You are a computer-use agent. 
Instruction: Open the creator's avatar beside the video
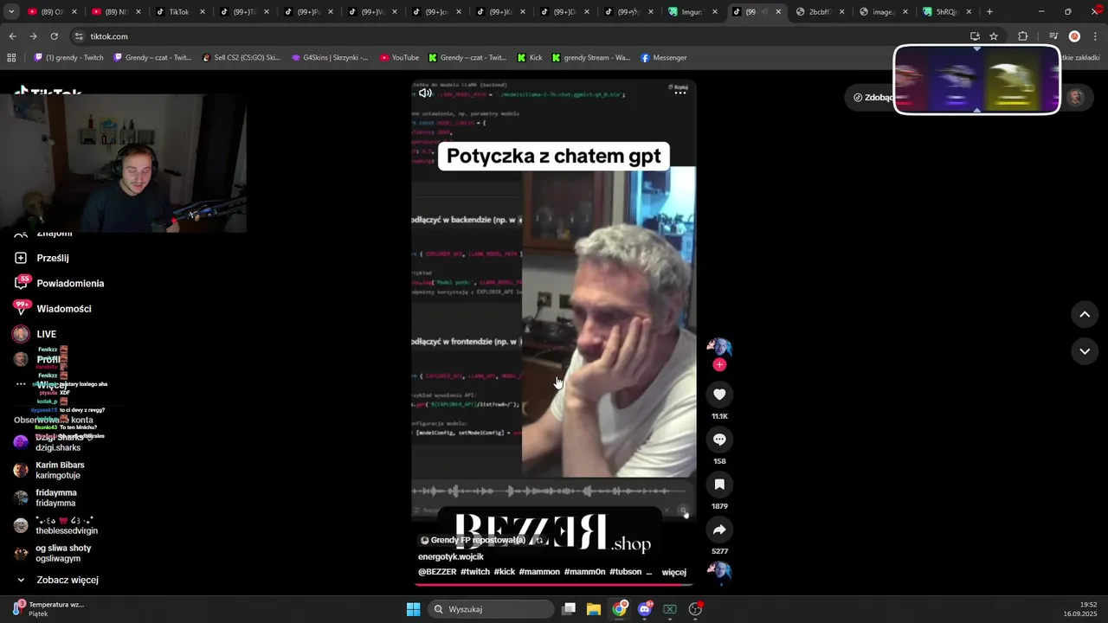[x=719, y=349]
